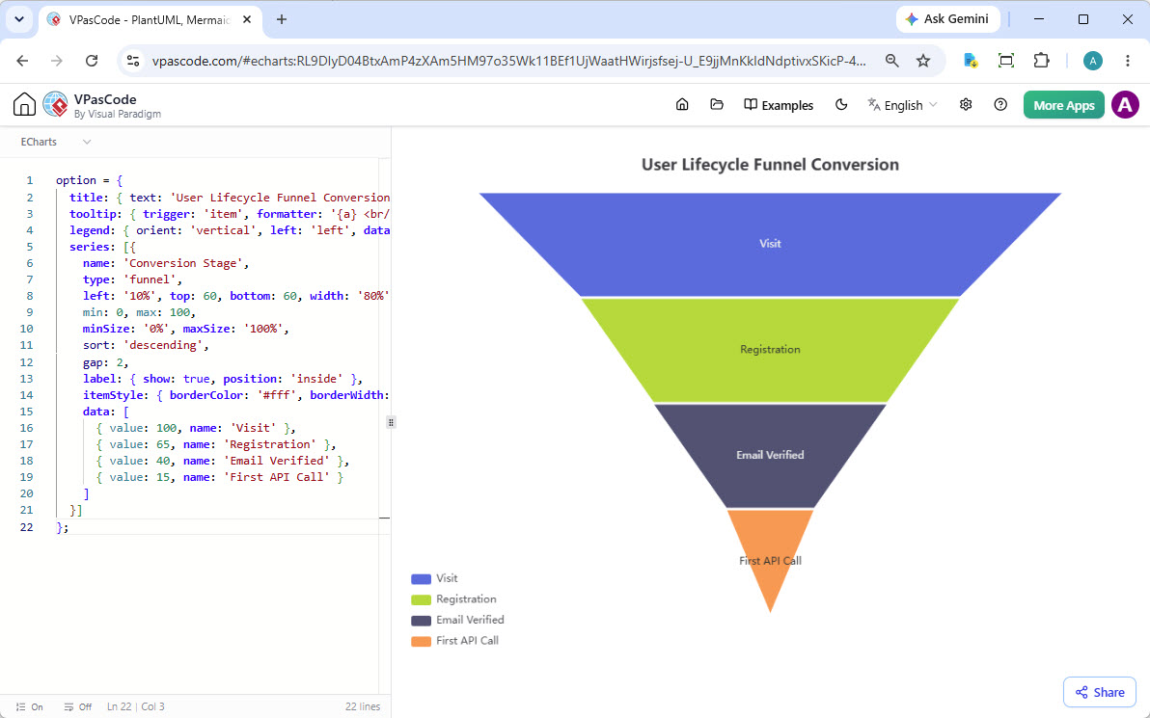Viewport: 1150px width, 718px height.
Task: Toggle the Email Verified legend item
Action: (457, 620)
